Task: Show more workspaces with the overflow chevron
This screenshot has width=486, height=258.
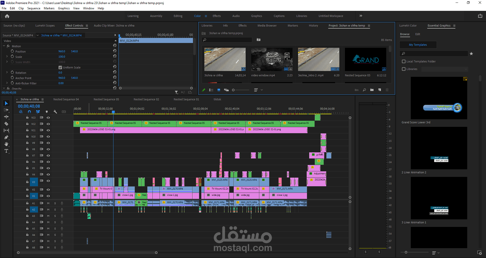Action: pyautogui.click(x=361, y=16)
